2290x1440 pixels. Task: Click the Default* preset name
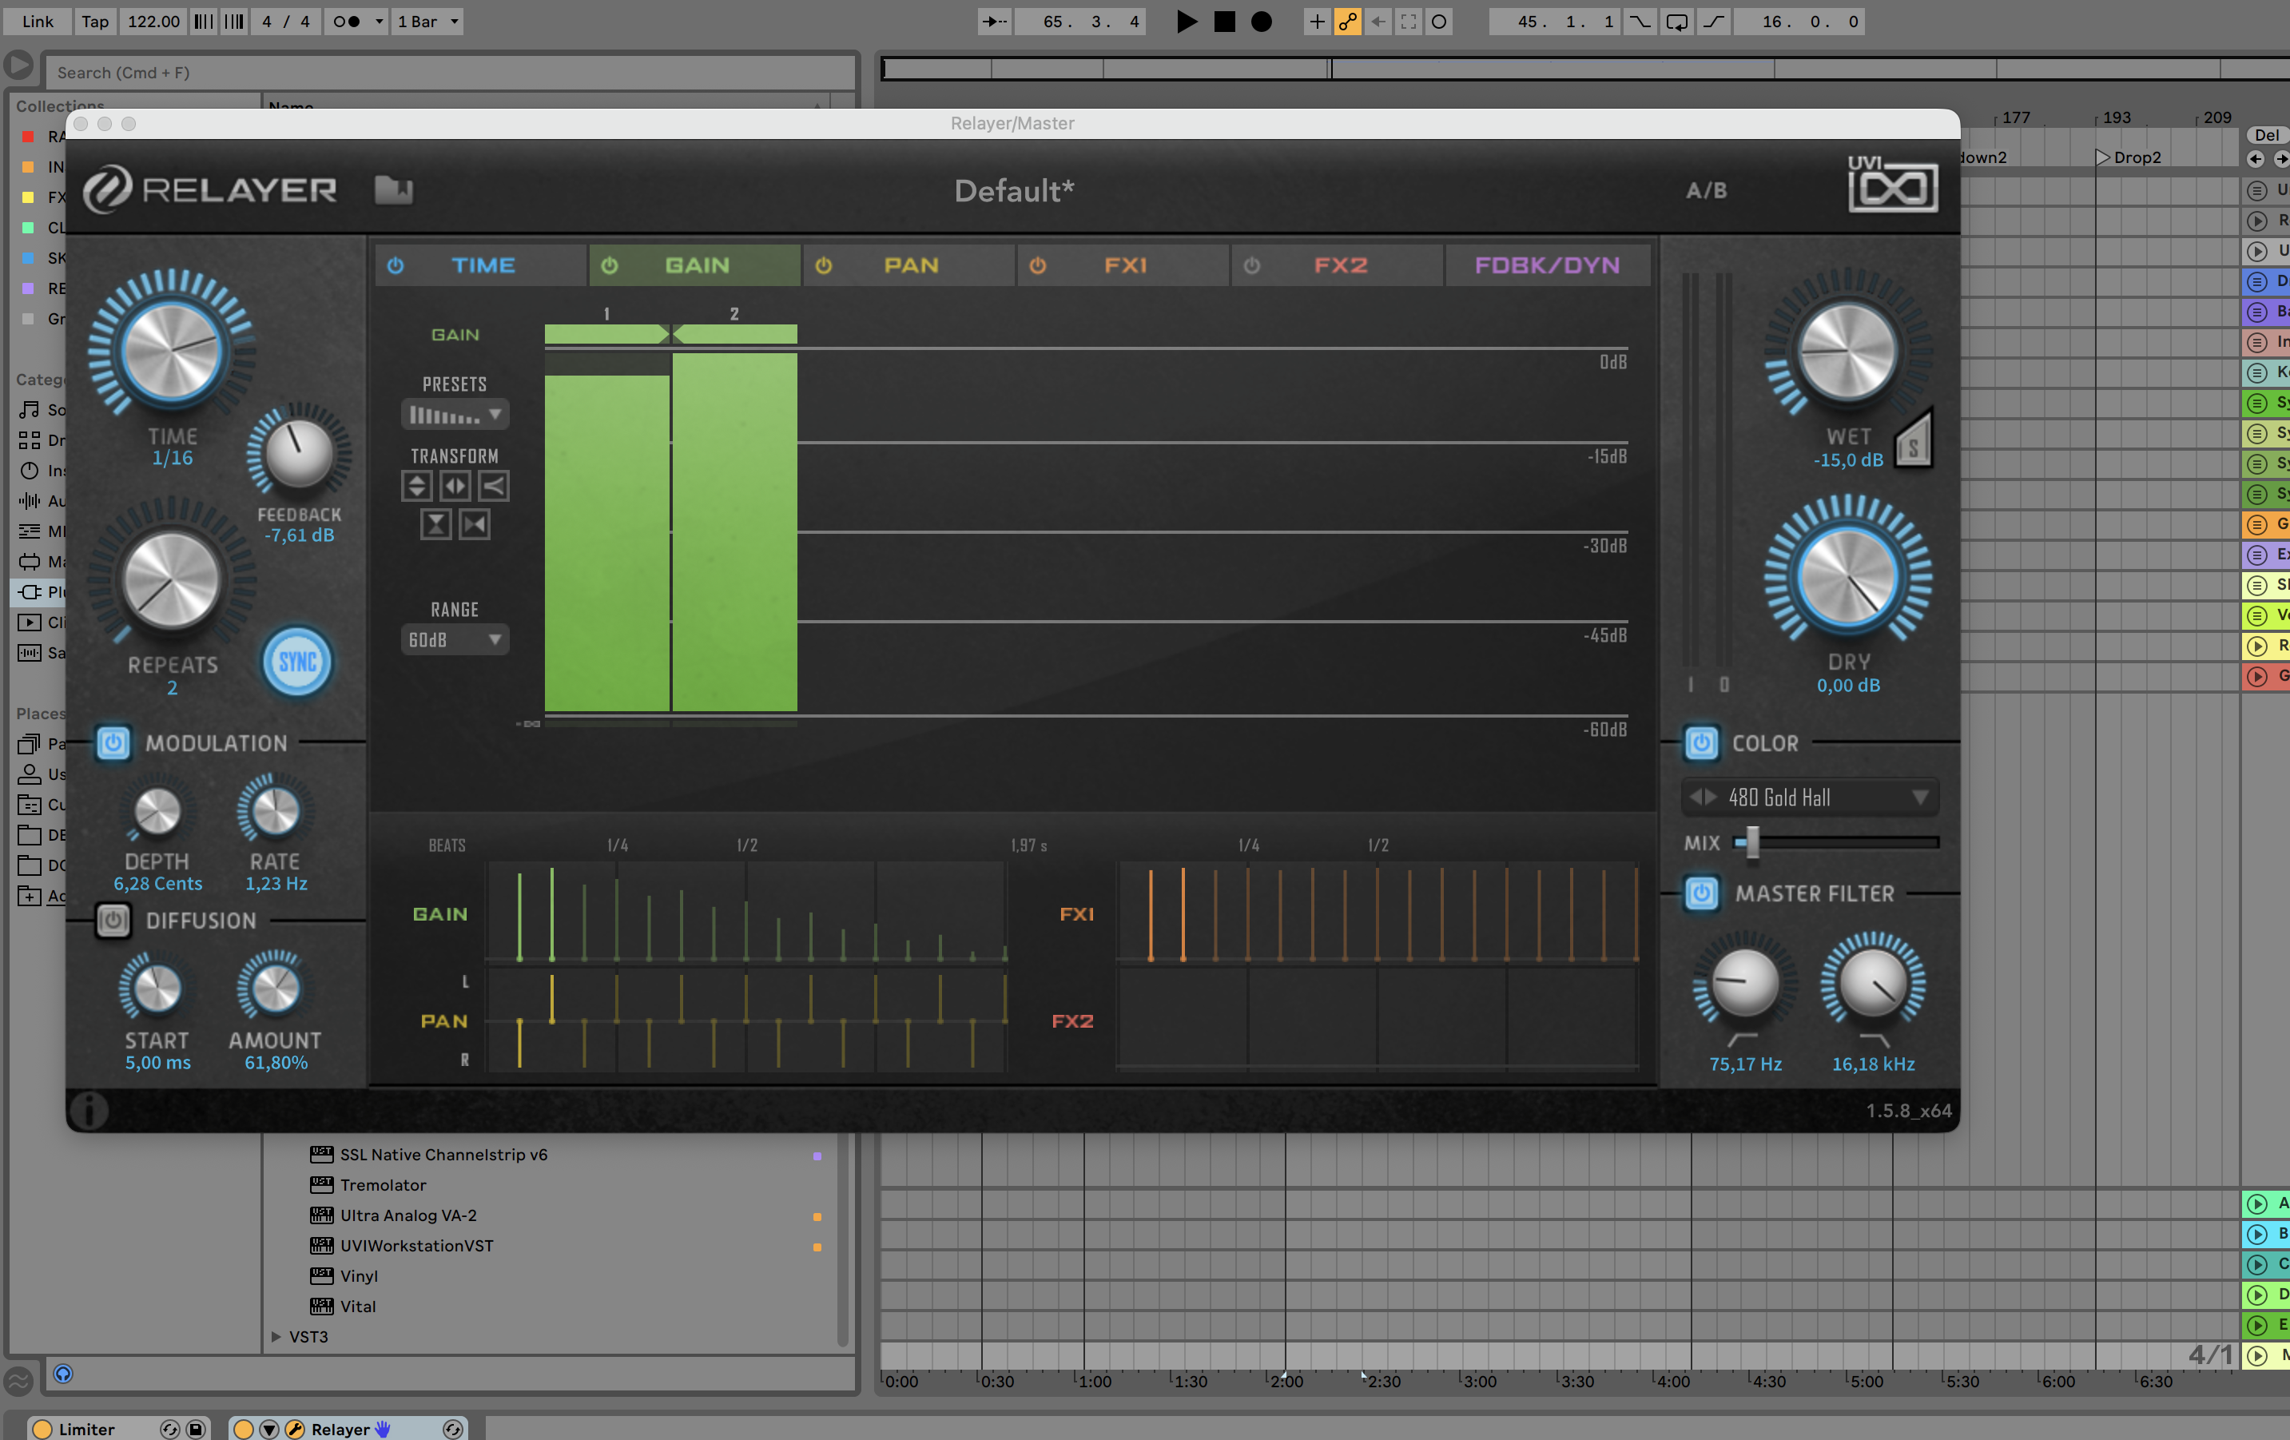click(x=1014, y=190)
